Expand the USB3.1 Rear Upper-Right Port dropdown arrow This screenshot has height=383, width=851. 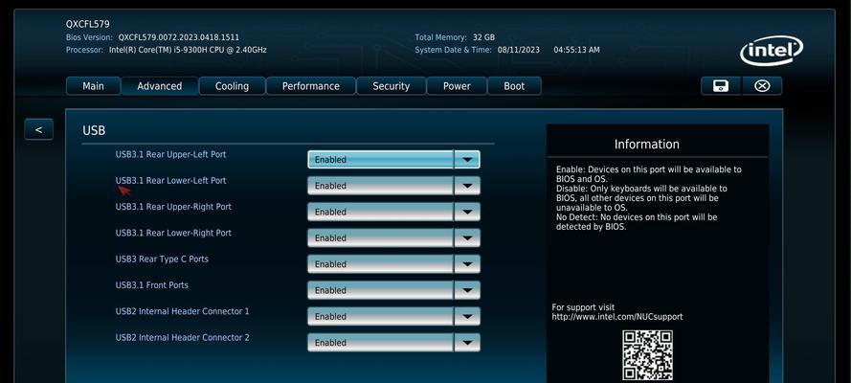(467, 212)
